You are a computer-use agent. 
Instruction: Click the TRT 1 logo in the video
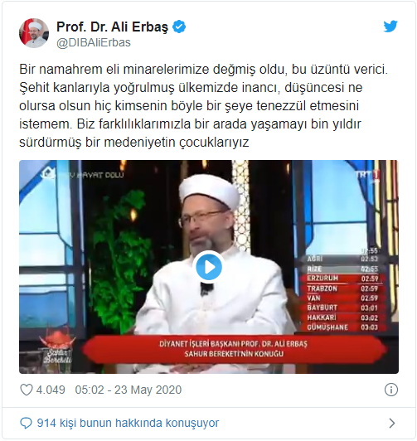[367, 175]
